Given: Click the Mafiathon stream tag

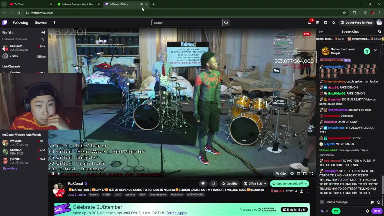Looking at the screenshot, I should 176,194.
